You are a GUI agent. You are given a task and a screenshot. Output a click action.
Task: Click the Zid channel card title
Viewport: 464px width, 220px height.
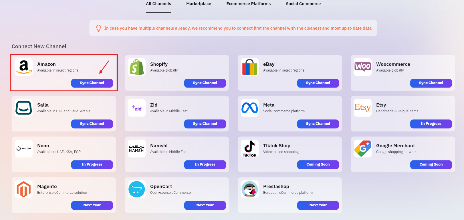click(x=154, y=105)
